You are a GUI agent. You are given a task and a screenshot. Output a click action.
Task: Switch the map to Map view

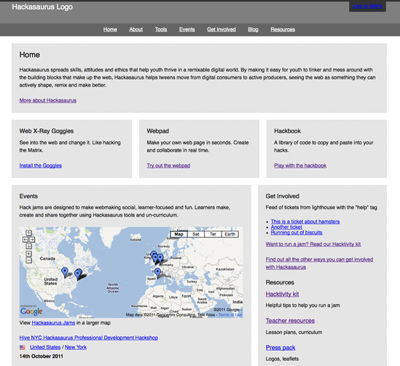click(179, 234)
